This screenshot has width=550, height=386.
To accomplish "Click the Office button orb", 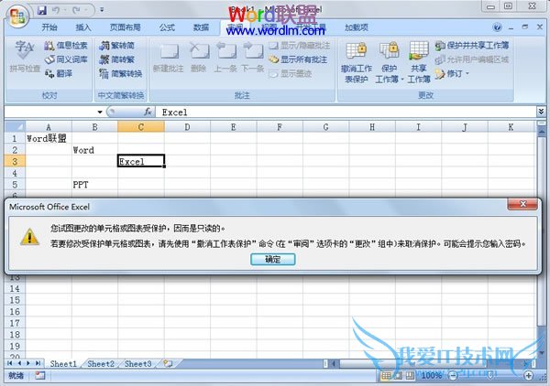I will [x=18, y=16].
